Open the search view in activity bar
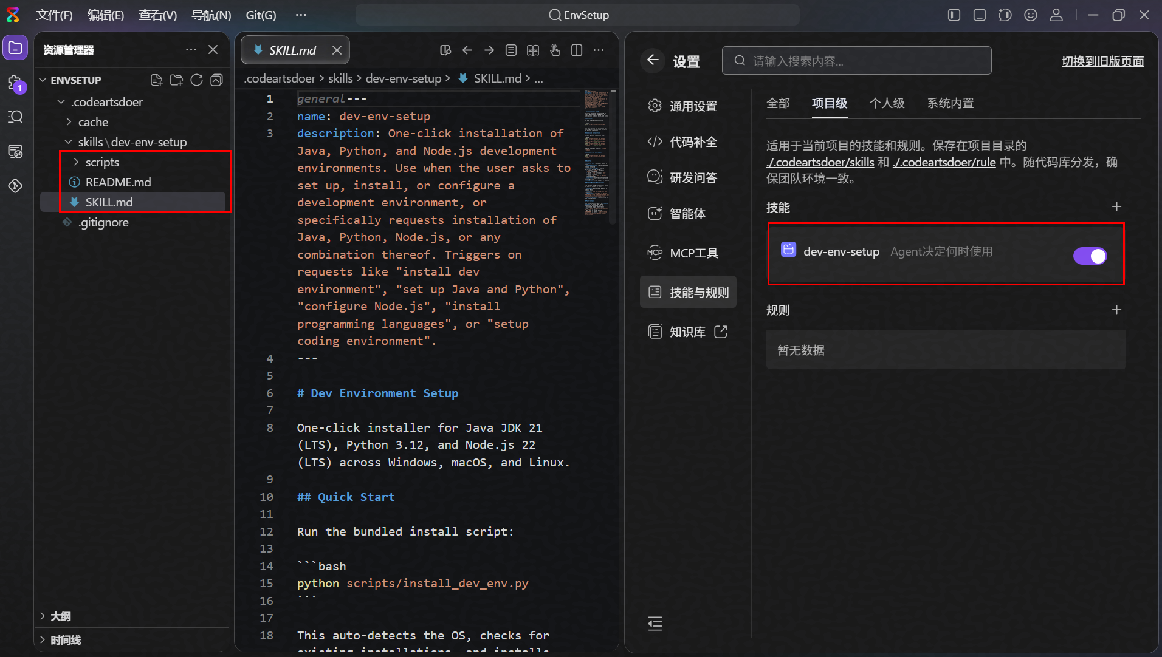This screenshot has height=657, width=1162. [15, 117]
